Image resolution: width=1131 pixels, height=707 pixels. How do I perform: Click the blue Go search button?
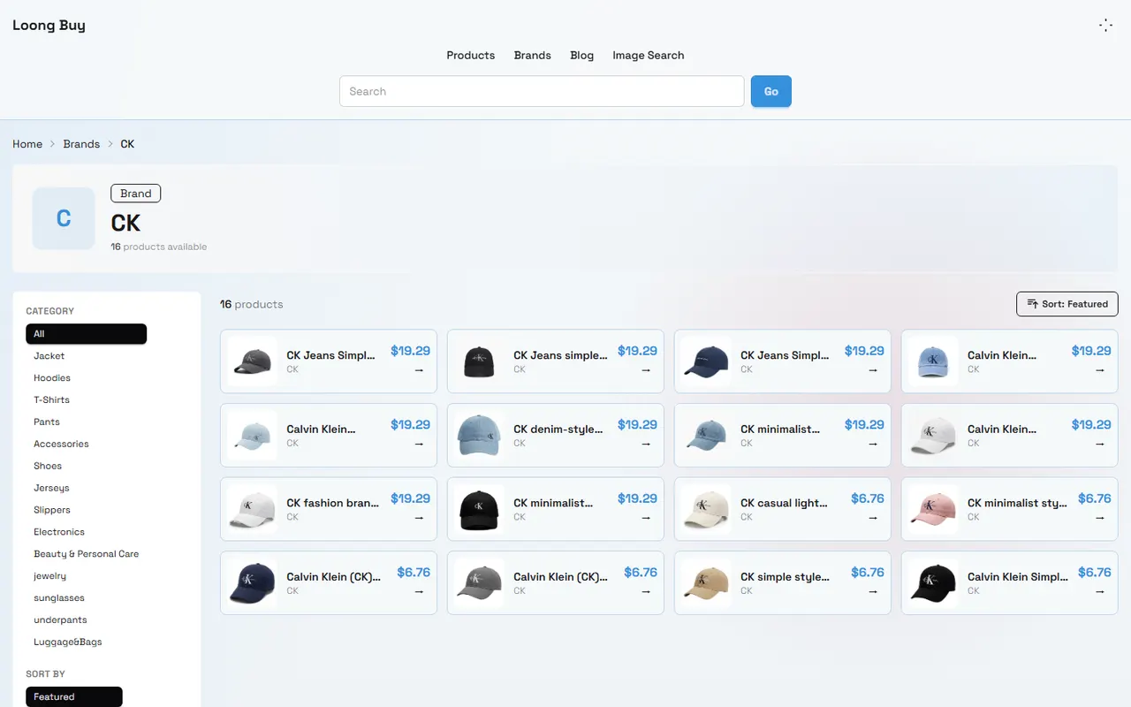pos(770,91)
